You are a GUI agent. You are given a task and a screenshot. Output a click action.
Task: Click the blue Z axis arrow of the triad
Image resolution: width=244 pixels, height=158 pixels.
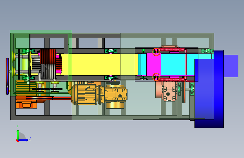[x=23, y=140]
